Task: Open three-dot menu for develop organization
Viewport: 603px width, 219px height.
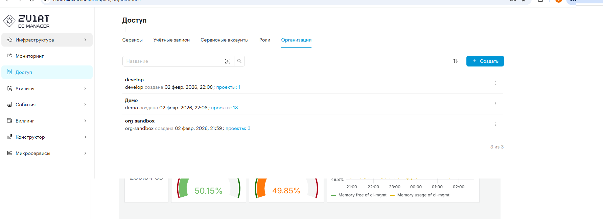Action: click(495, 83)
